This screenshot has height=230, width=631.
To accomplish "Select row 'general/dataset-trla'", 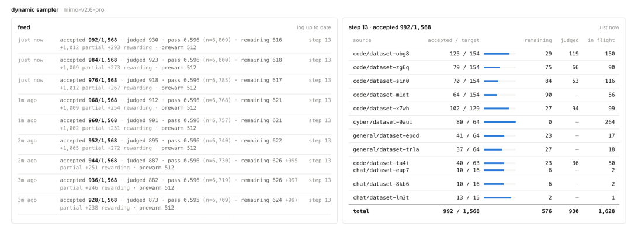I will pyautogui.click(x=484, y=149).
